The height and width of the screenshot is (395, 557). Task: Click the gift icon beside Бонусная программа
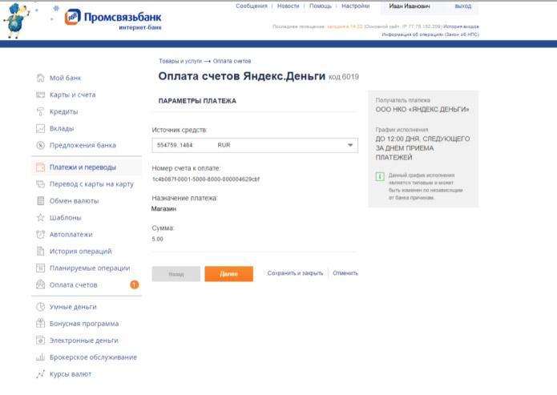[41, 323]
